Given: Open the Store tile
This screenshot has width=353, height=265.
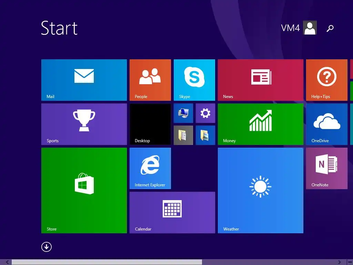Looking at the screenshot, I should pos(84,190).
